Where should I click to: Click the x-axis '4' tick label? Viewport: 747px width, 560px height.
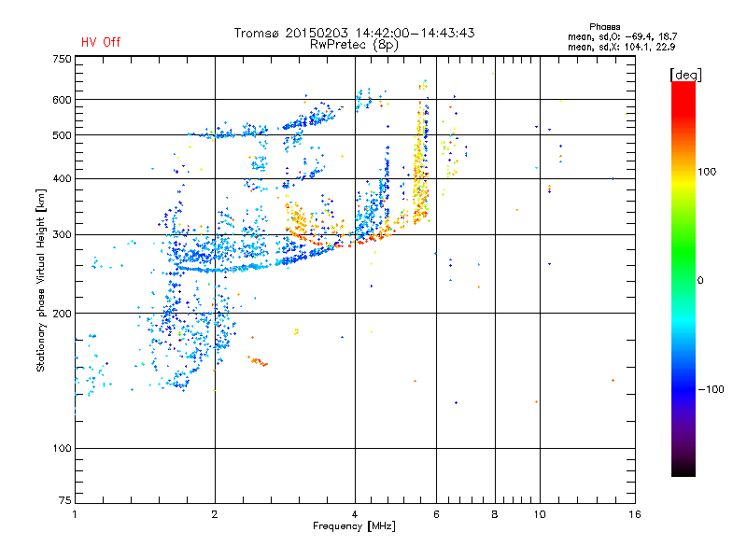tap(355, 514)
